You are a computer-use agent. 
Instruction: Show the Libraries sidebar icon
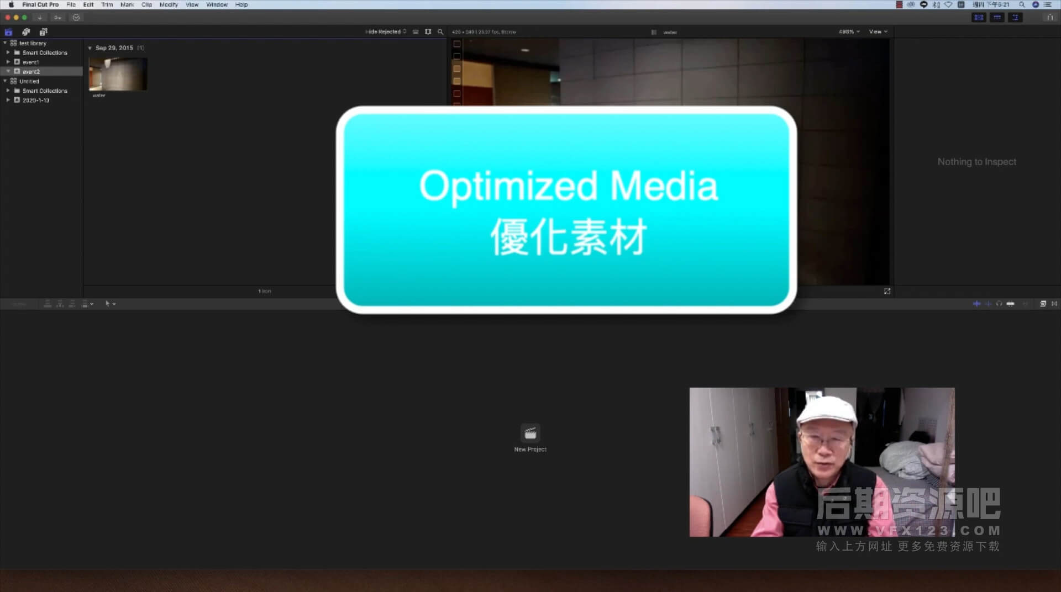point(8,32)
